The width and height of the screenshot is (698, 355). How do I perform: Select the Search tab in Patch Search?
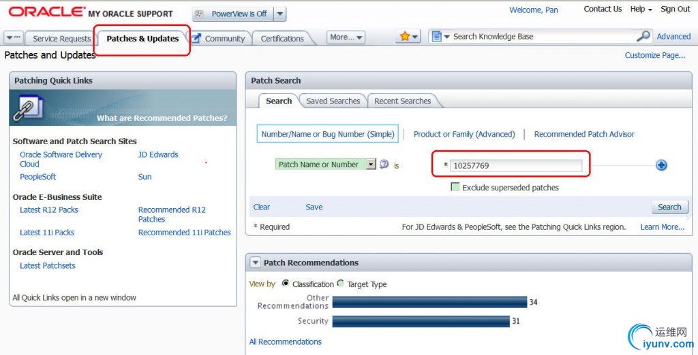point(279,101)
